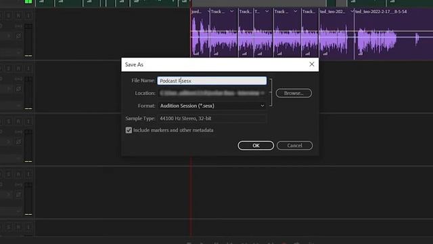Confirm saving with the OK button
The height and width of the screenshot is (244, 433).
pos(256,146)
